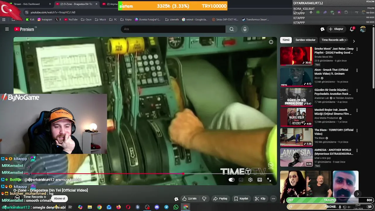Switch to O-Zone Dragostea Din Tei tab
Image resolution: width=375 pixels, height=211 pixels.
coord(76,4)
